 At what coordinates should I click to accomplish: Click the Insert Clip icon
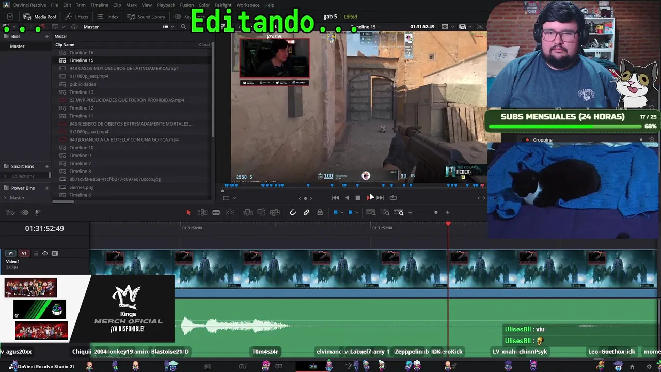tap(247, 212)
